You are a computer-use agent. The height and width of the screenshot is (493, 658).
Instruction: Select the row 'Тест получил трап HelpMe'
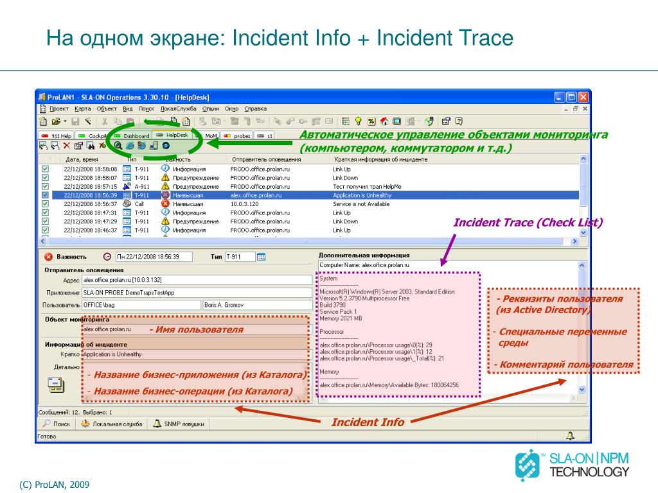315,186
